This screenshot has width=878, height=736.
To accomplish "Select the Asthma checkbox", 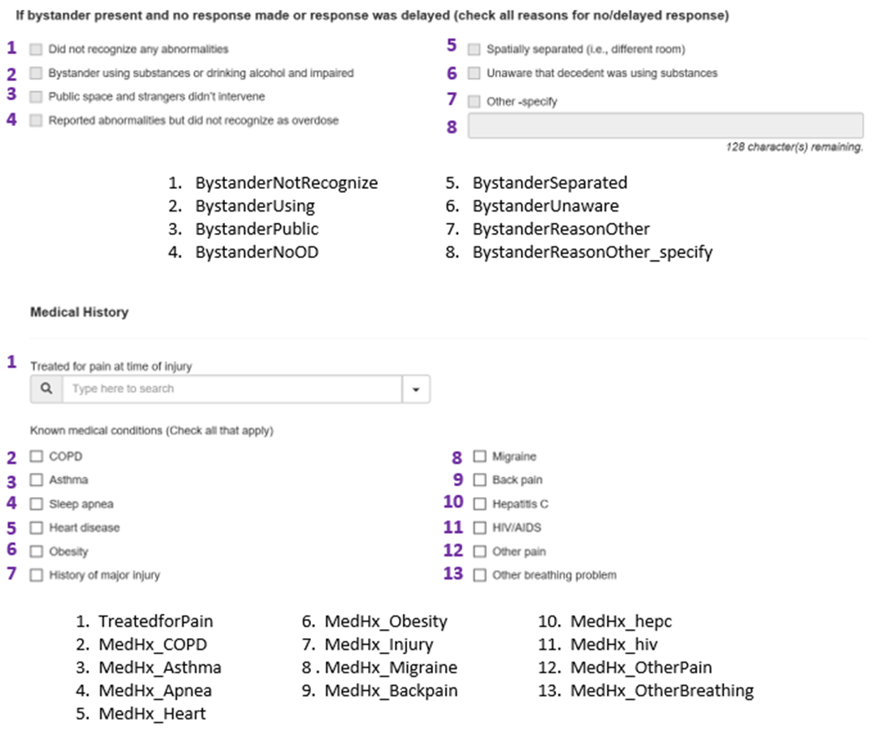I will [x=36, y=480].
